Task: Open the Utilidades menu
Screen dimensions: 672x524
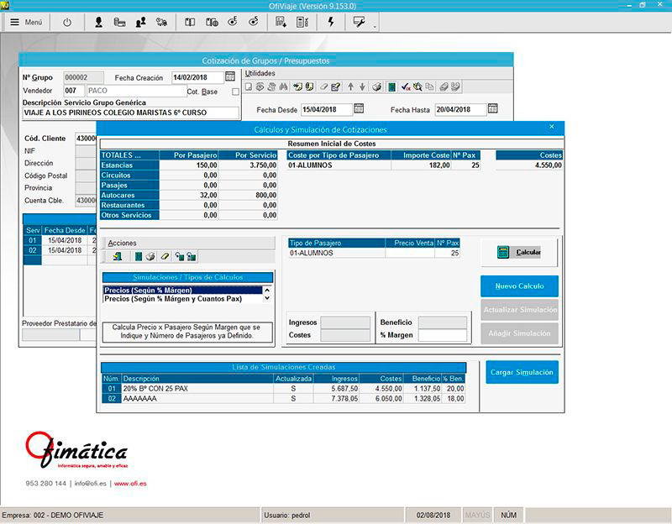Action: coord(259,73)
